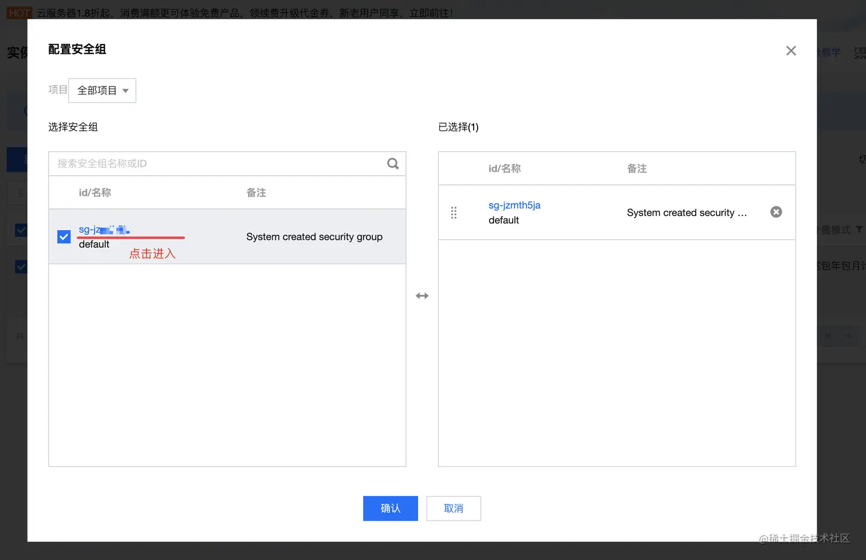Click the 选择安全组 label
The height and width of the screenshot is (560, 866).
[x=73, y=127]
